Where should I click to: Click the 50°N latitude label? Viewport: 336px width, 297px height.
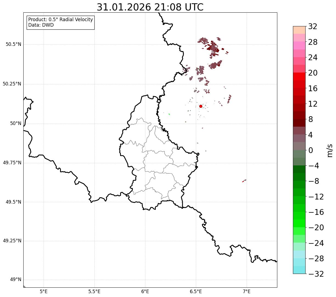16,124
